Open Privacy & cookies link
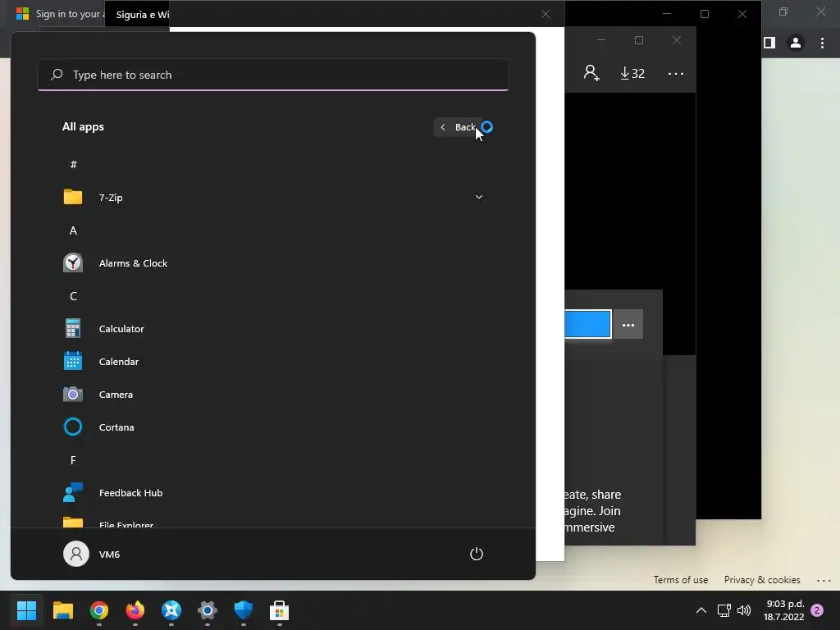The height and width of the screenshot is (630, 840). point(762,580)
